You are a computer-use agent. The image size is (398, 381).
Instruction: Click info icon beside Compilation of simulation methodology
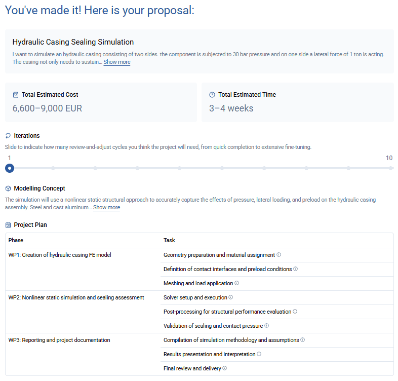coord(303,340)
